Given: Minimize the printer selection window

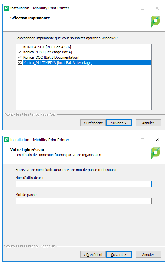Looking at the screenshot, I should click(128, 8).
